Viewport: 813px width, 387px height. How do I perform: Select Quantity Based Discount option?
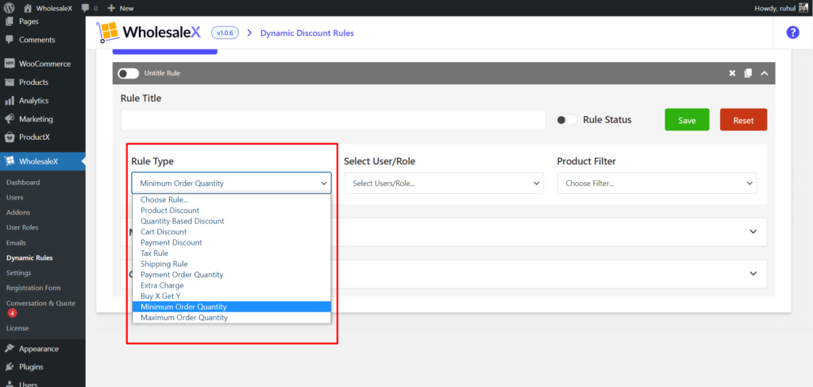coord(232,221)
